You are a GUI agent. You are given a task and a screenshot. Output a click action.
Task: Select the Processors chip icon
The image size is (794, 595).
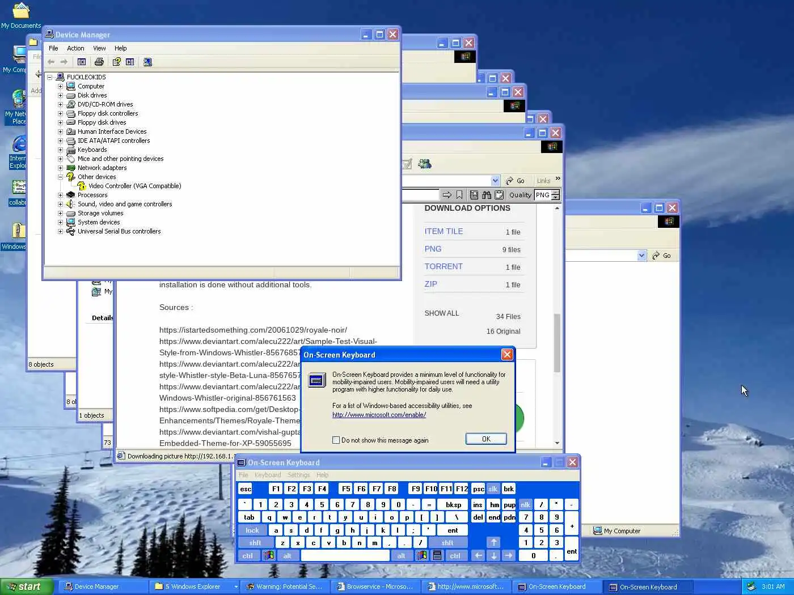(x=71, y=195)
